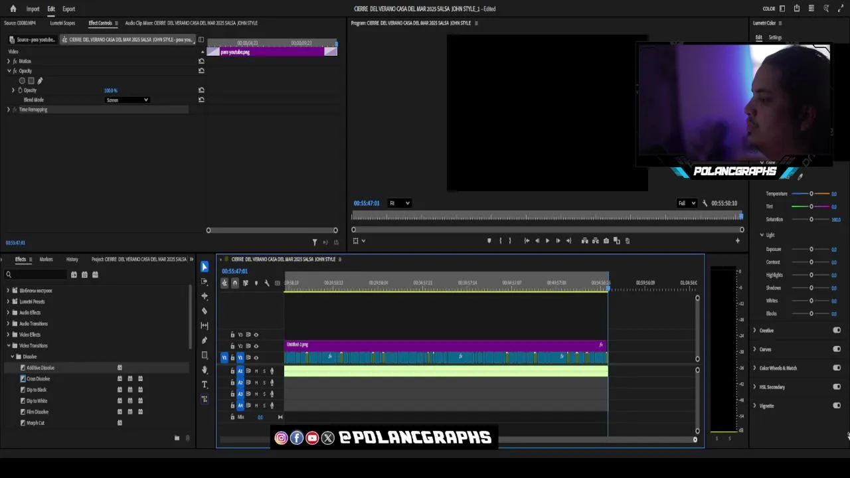The height and width of the screenshot is (478, 850).
Task: Open the Audio Clip Mixer tab
Action: pos(191,23)
